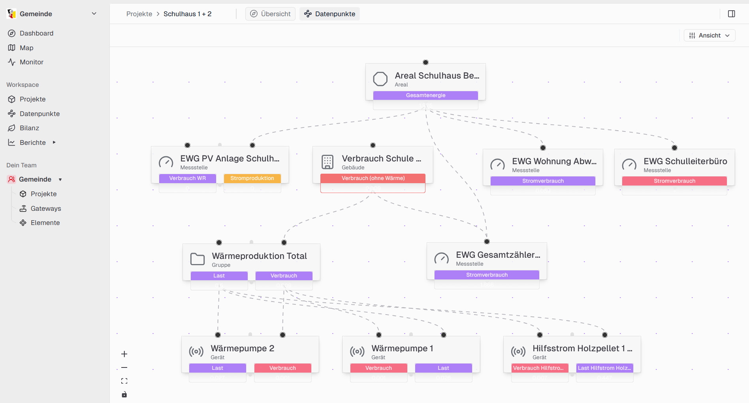Viewport: 749px width, 403px height.
Task: Collapse the Gemeinde team tree
Action: click(x=60, y=180)
